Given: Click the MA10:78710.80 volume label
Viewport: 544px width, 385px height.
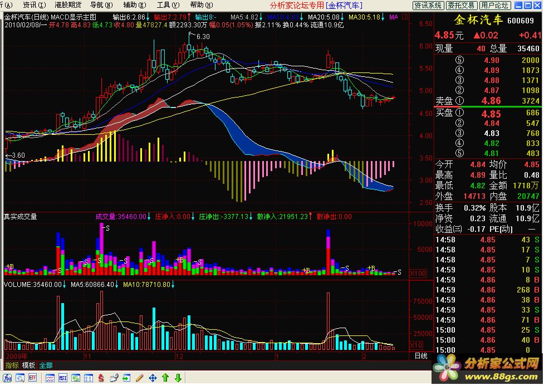Looking at the screenshot, I should click(146, 285).
